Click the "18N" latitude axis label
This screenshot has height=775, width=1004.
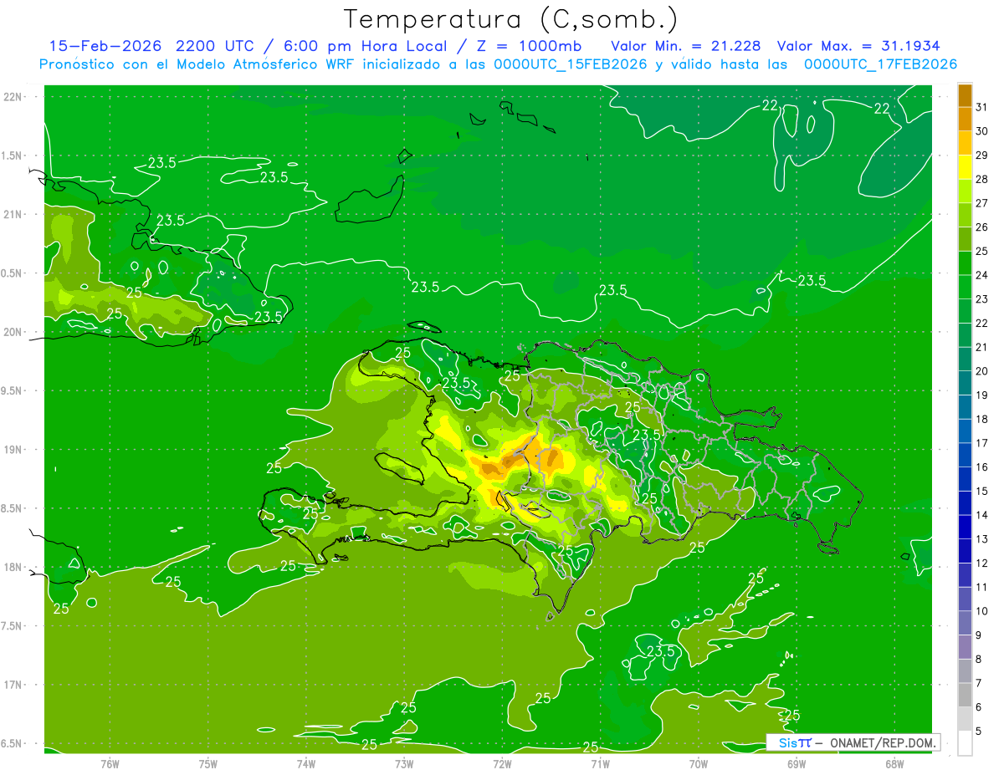(x=13, y=567)
